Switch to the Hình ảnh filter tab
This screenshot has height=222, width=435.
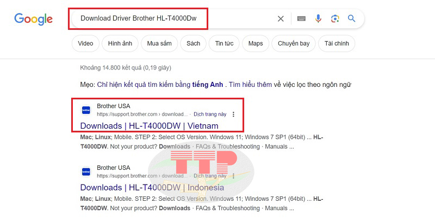point(120,43)
